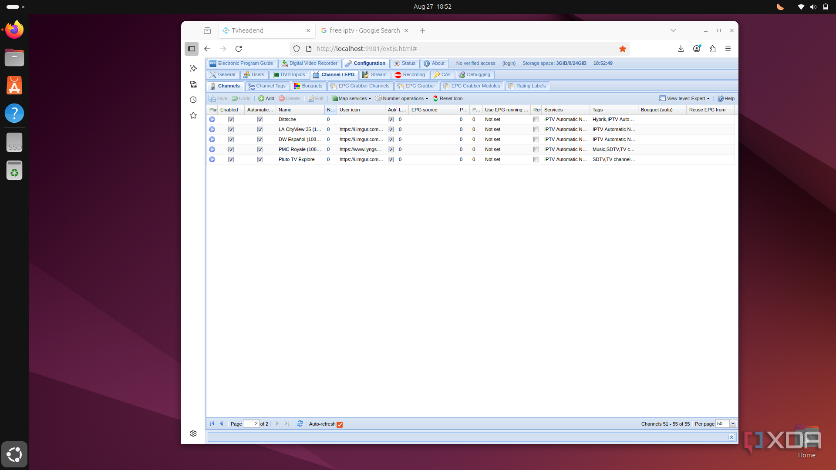Open the Per page size dropdown
The height and width of the screenshot is (470, 836).
click(x=733, y=423)
